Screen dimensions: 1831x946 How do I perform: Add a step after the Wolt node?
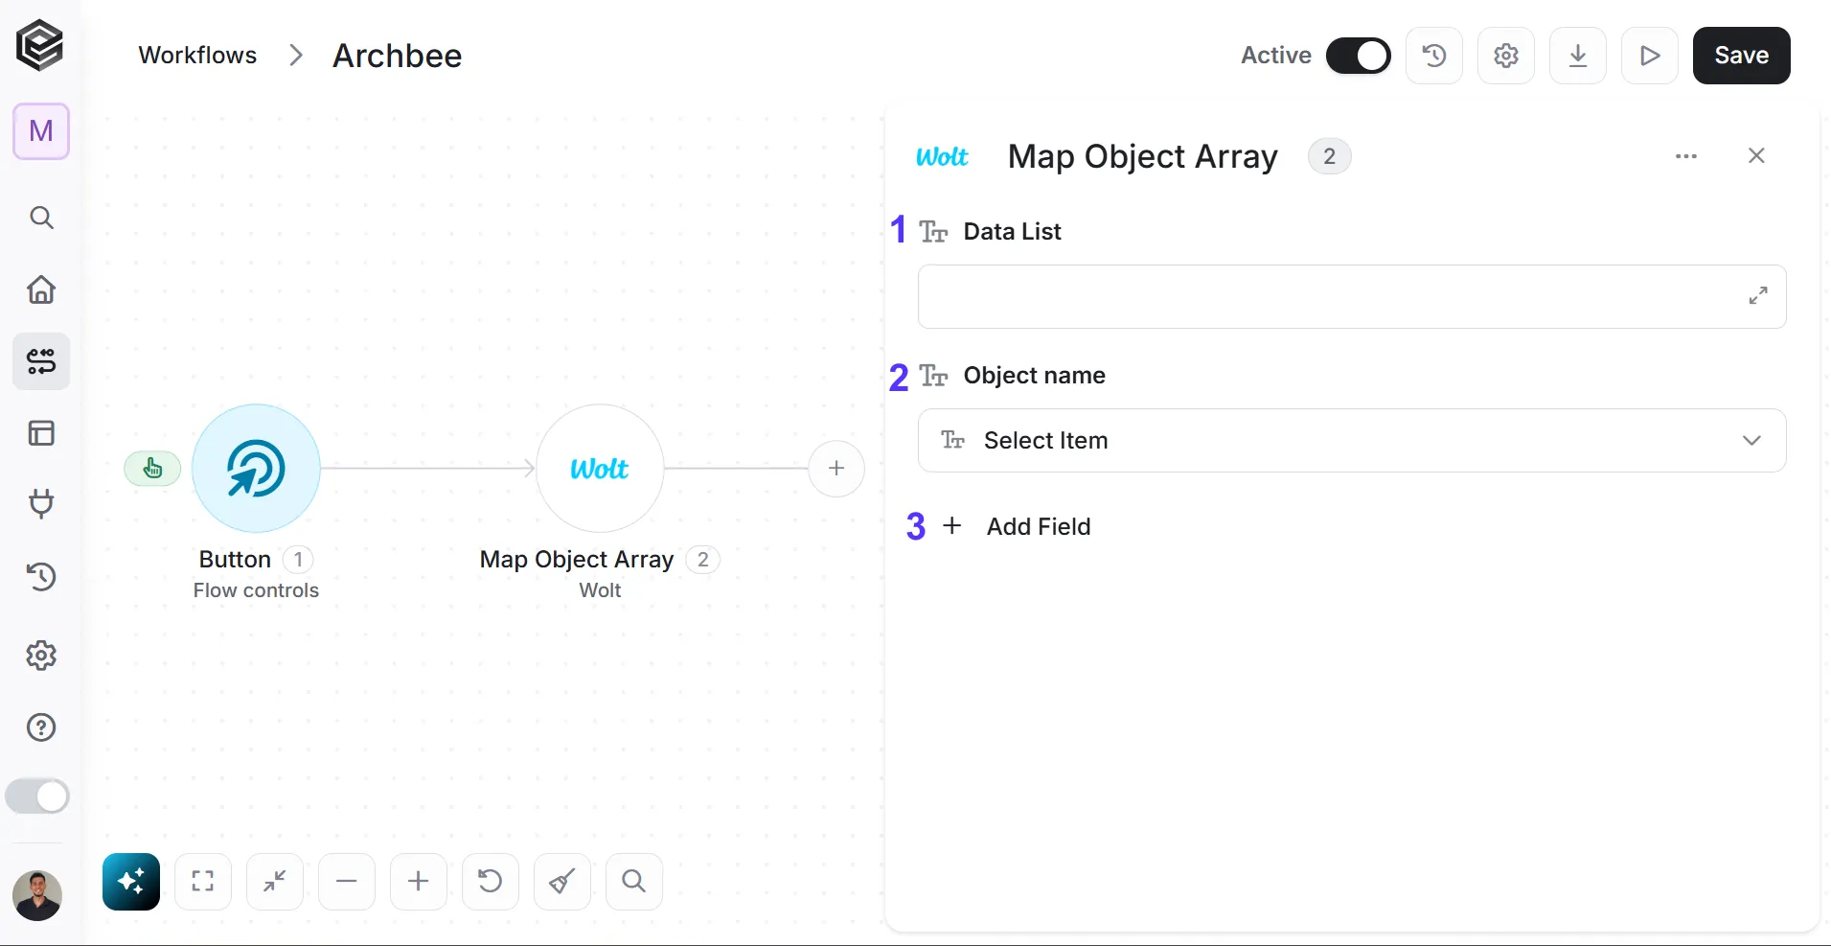(x=836, y=469)
